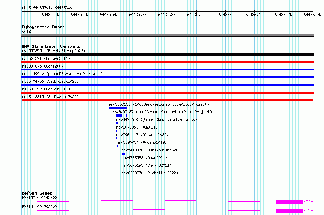The width and height of the screenshot is (324, 215).
Task: Open variant nsv6076853 (Wu2021) label
Action: 137,127
